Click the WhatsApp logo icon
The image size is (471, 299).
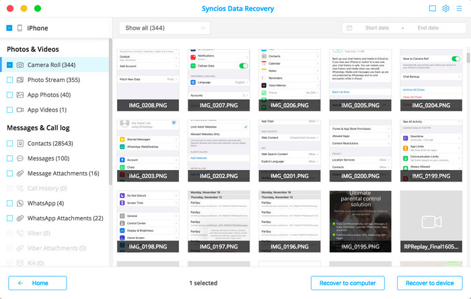(20, 204)
